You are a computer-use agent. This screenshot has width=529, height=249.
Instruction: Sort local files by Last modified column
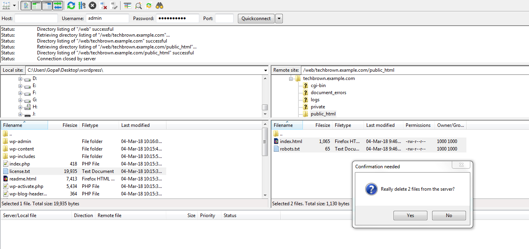(142, 125)
